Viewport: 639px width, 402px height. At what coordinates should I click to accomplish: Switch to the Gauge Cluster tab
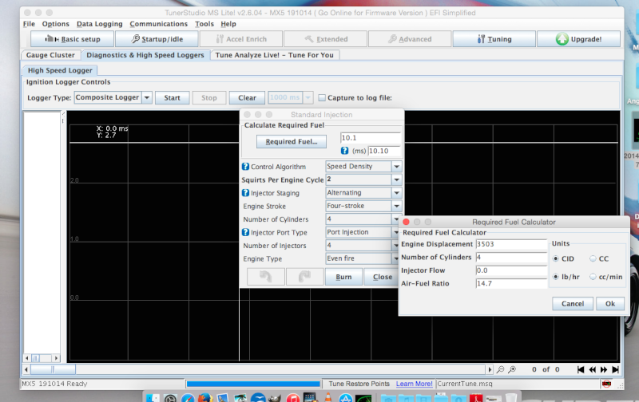[50, 55]
